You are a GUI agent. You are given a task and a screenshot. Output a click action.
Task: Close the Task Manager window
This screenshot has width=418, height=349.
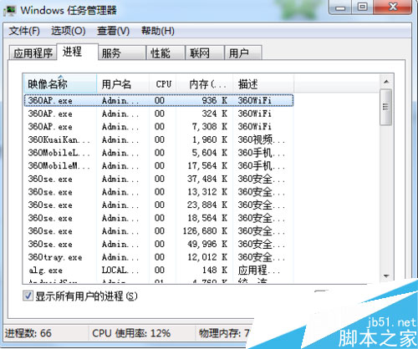click(x=393, y=7)
